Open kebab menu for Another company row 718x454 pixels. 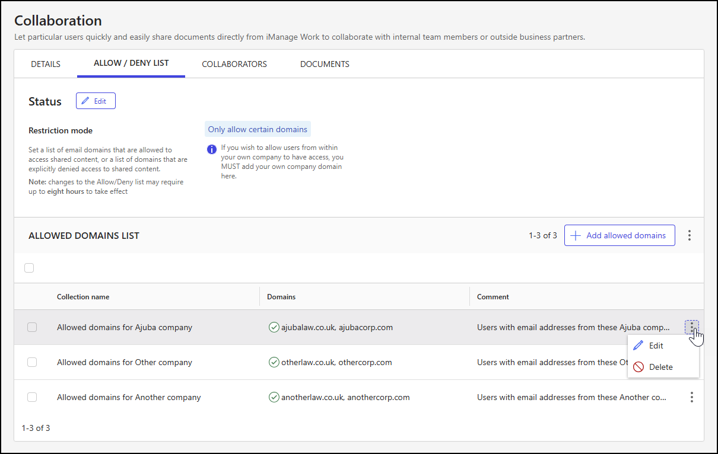point(691,397)
